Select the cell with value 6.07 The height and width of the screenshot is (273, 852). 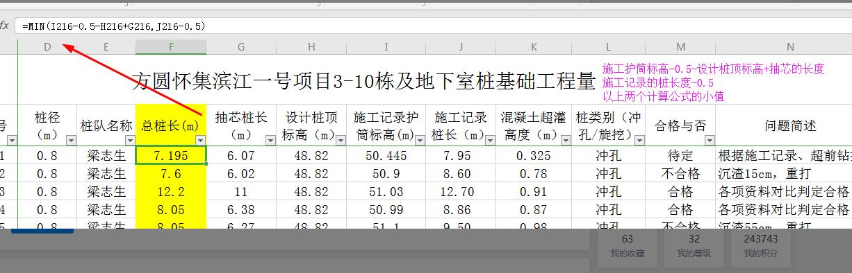click(x=241, y=156)
